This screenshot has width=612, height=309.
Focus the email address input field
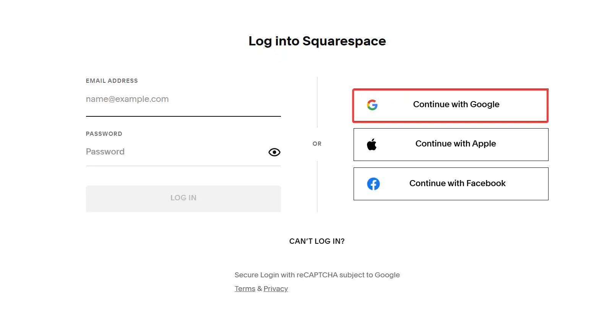point(183,100)
